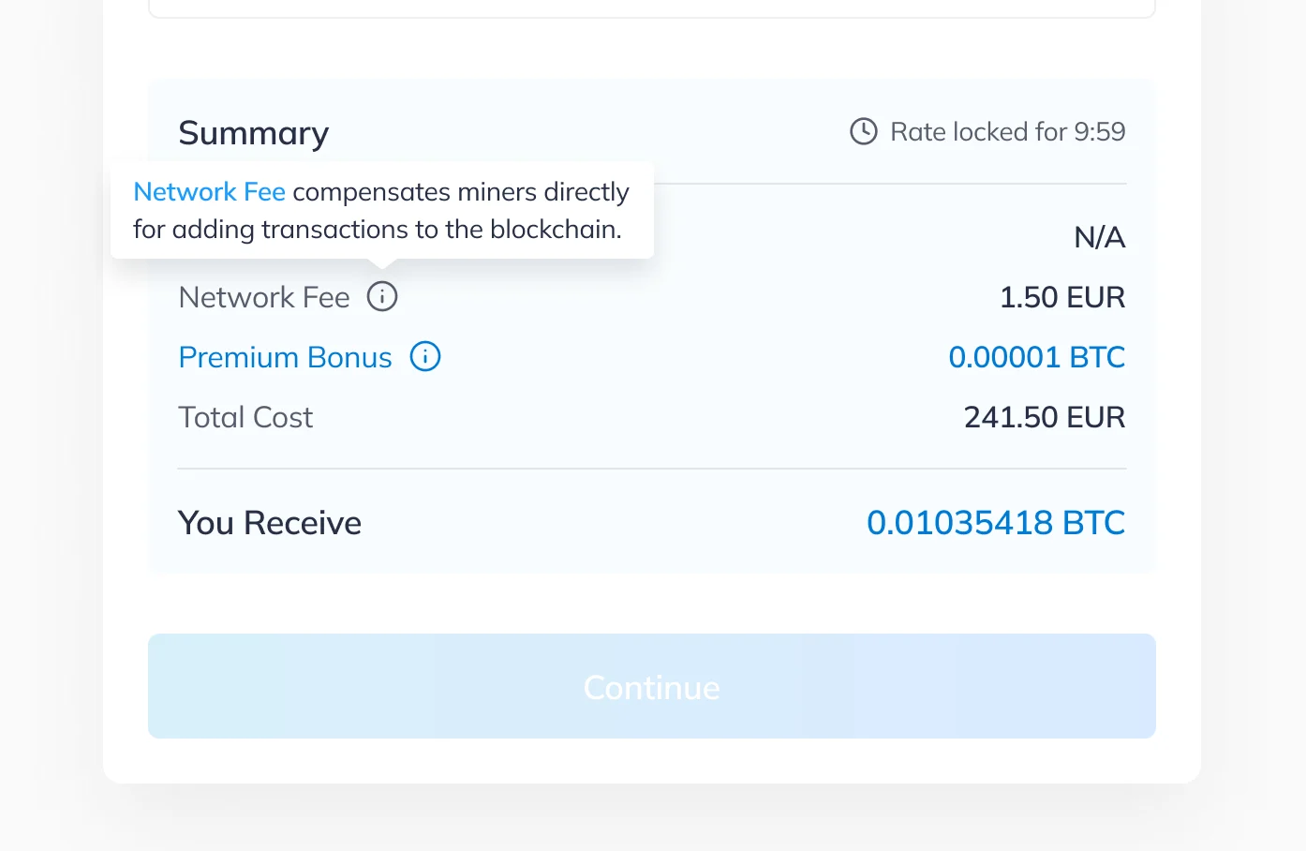Click the tooltip text about adding transactions

click(378, 229)
